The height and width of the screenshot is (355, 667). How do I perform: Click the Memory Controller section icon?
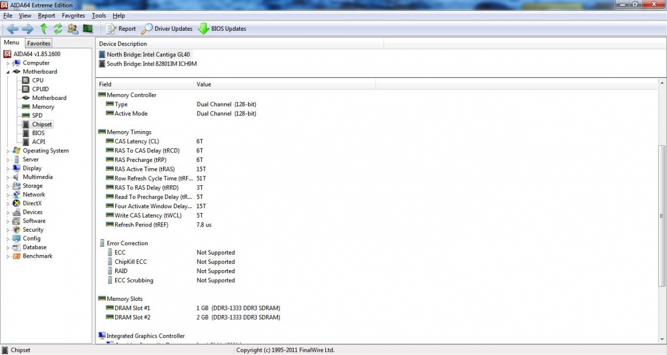(x=102, y=95)
